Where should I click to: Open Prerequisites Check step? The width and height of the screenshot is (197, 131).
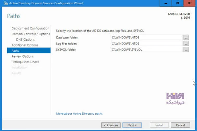(25, 62)
